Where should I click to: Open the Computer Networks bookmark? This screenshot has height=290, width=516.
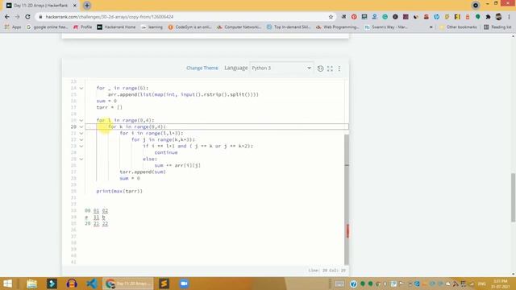[x=239, y=27]
